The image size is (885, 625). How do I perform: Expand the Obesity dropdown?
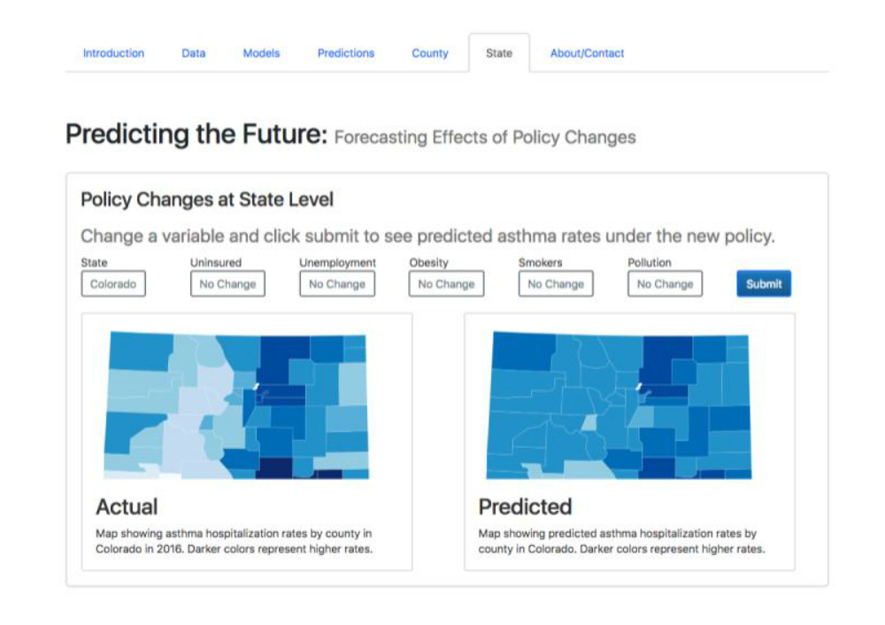[x=446, y=283]
